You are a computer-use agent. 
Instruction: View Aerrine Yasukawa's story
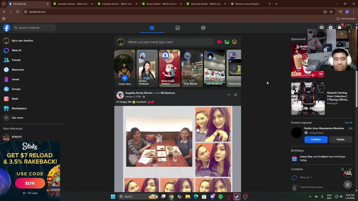click(147, 68)
